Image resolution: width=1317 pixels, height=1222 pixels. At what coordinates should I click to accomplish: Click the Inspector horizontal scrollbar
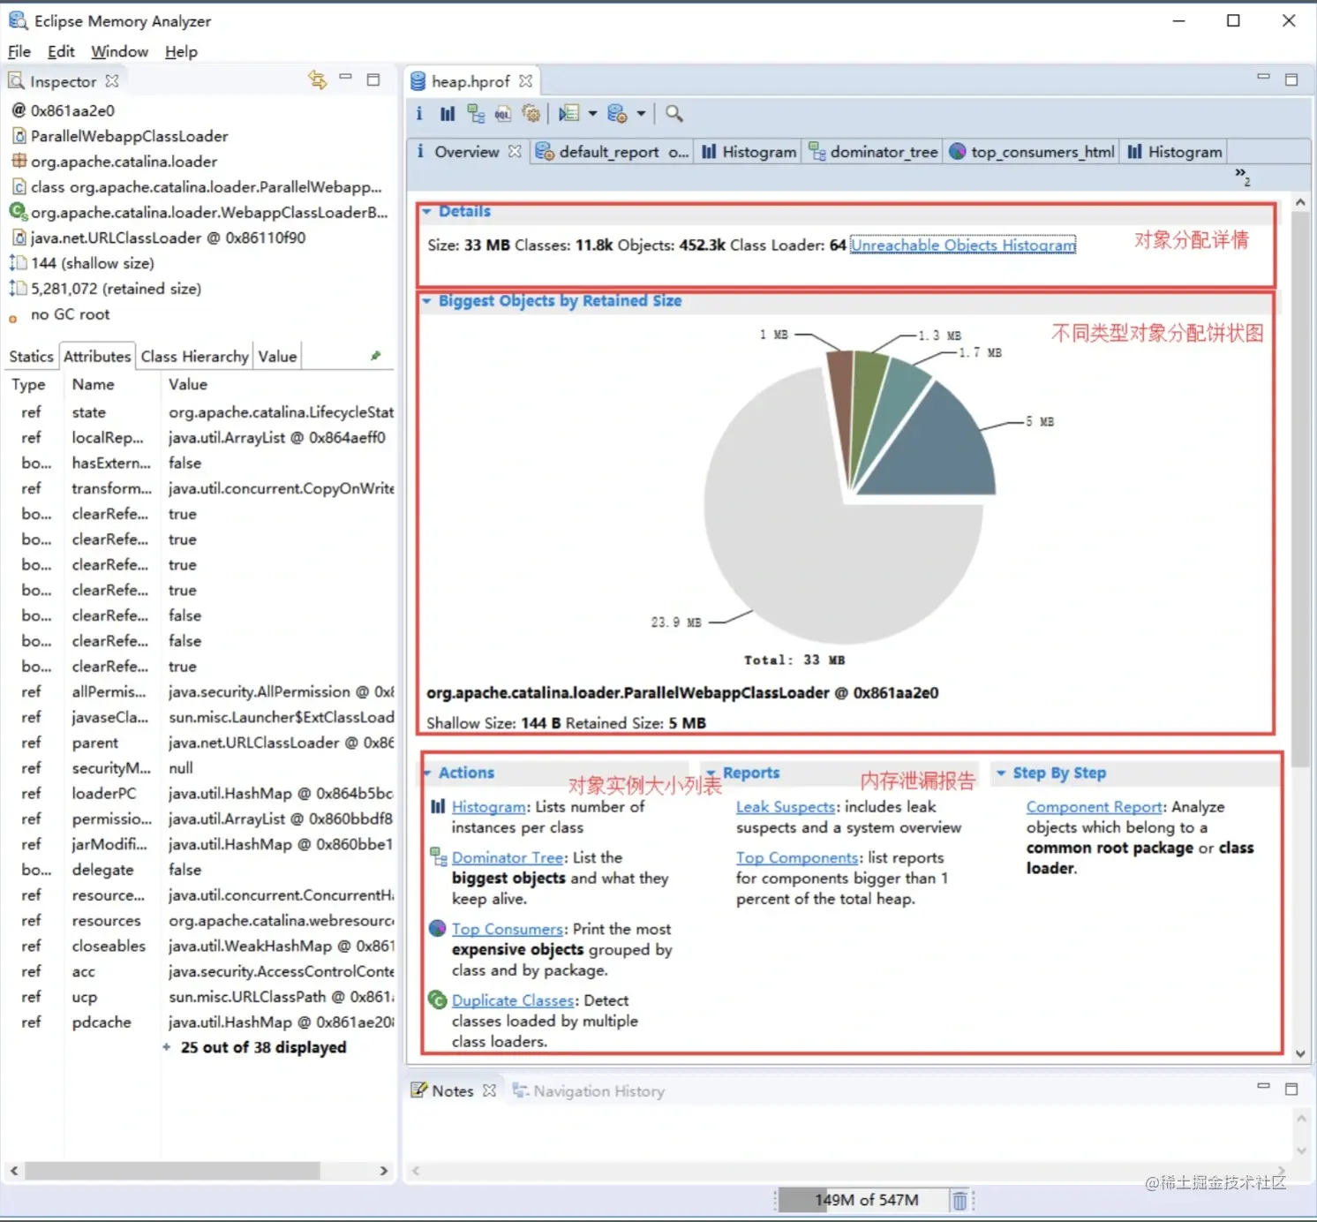coord(172,1171)
